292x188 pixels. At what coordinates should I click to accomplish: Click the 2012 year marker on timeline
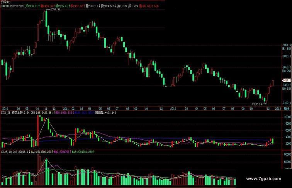pos(173,109)
